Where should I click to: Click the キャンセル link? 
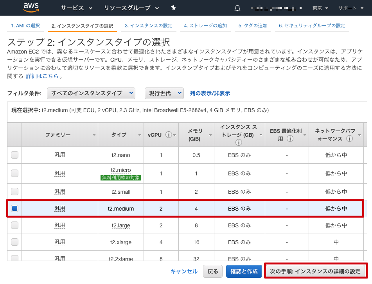coord(184,271)
